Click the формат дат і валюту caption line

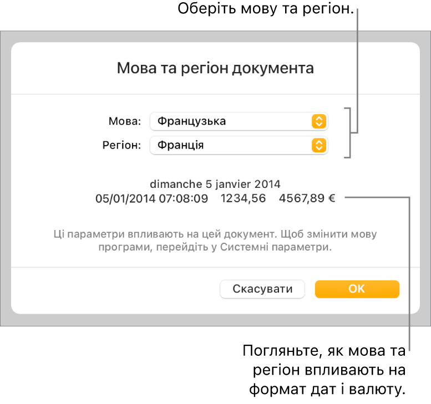pos(327,390)
